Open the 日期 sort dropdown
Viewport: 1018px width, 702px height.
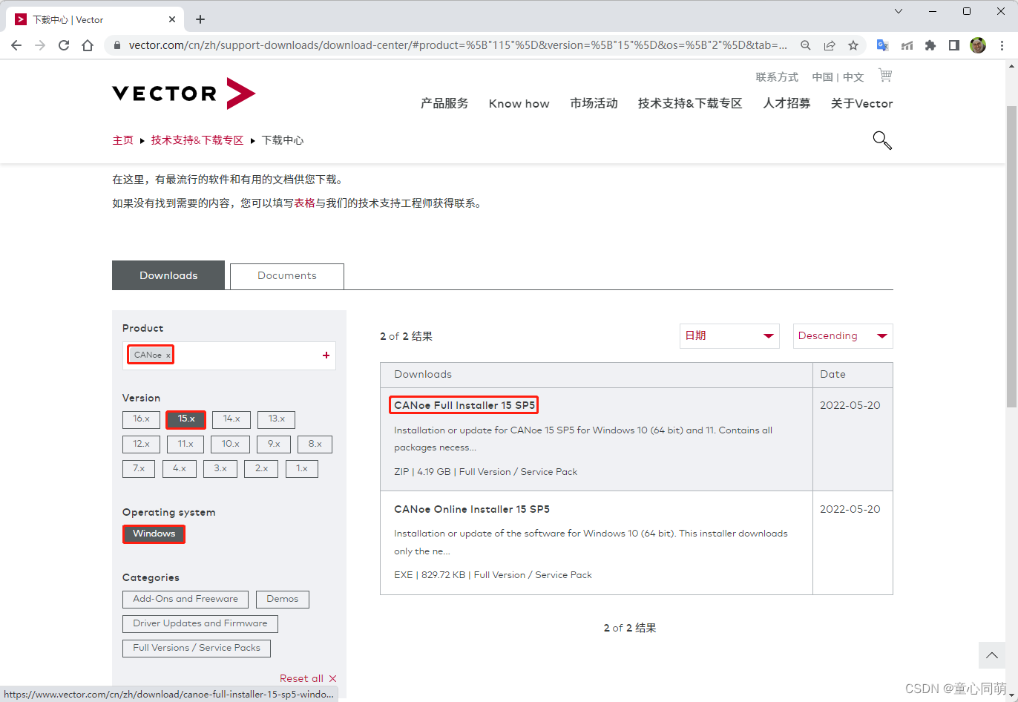click(x=729, y=335)
